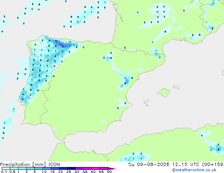The height and width of the screenshot is (173, 224).
Task: Click the 5–10 mm legend color box
Action: pos(39,168)
